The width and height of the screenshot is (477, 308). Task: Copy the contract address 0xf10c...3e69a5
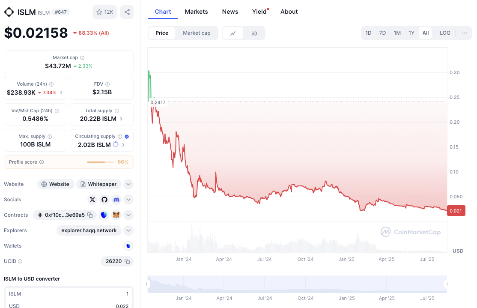coord(90,215)
